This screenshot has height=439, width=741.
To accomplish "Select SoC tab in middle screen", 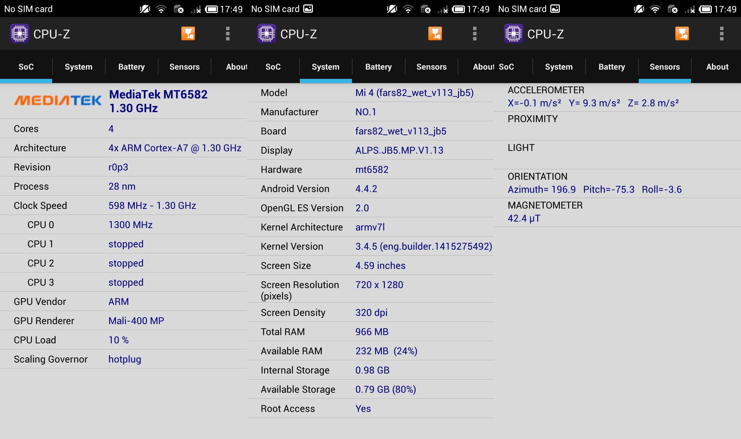I will coord(273,67).
